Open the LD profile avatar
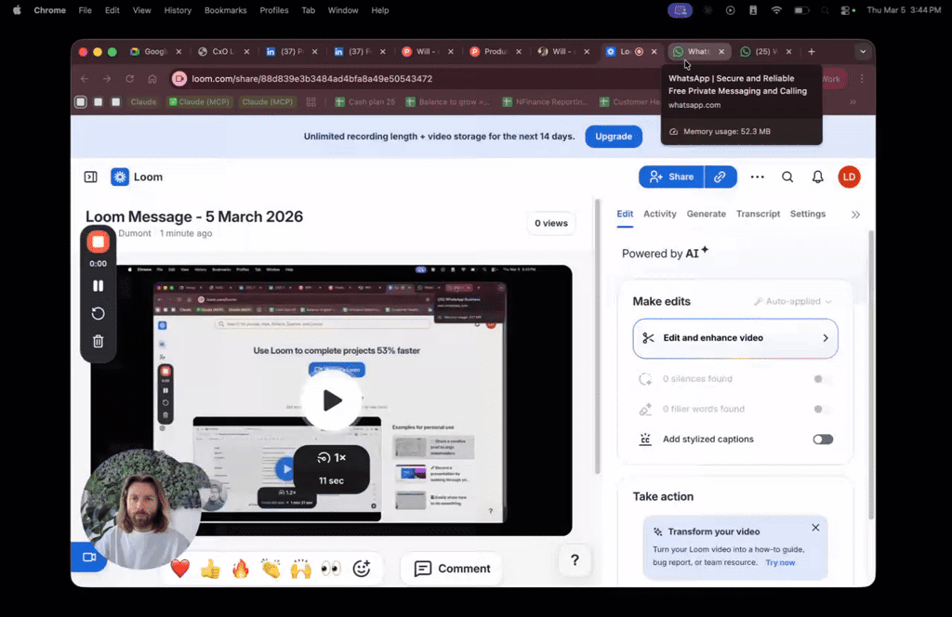Viewport: 952px width, 617px height. click(849, 177)
